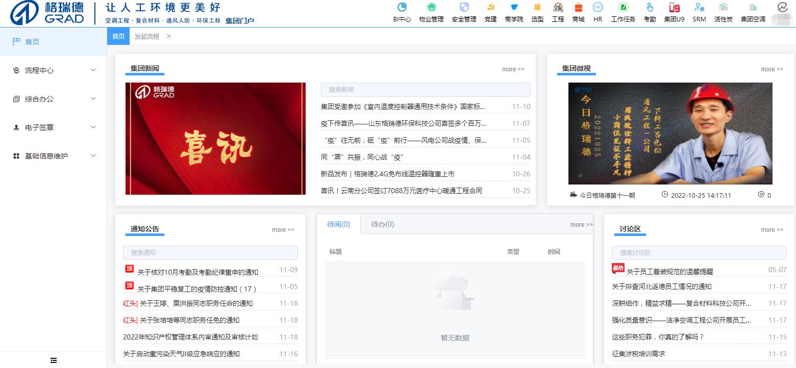Viewport: 796px width, 368px height.
Task: Switch to the 待办(0) tab
Action: click(x=382, y=224)
